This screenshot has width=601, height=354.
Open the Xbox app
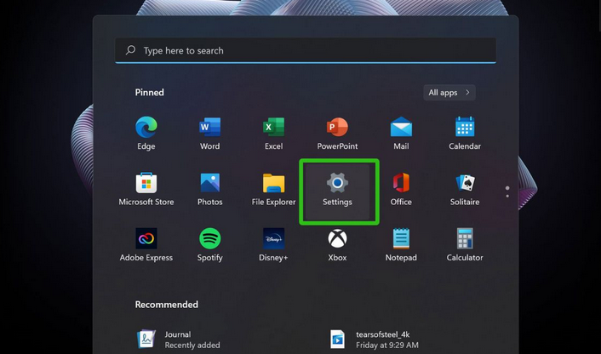(337, 245)
